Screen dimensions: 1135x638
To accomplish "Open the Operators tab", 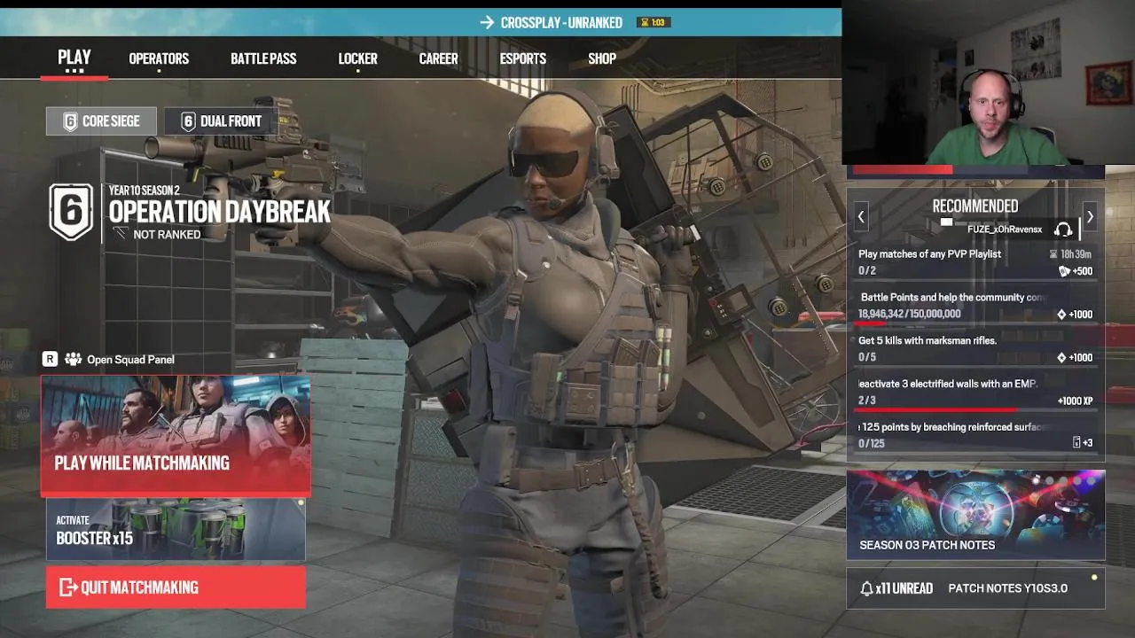I will (x=159, y=58).
